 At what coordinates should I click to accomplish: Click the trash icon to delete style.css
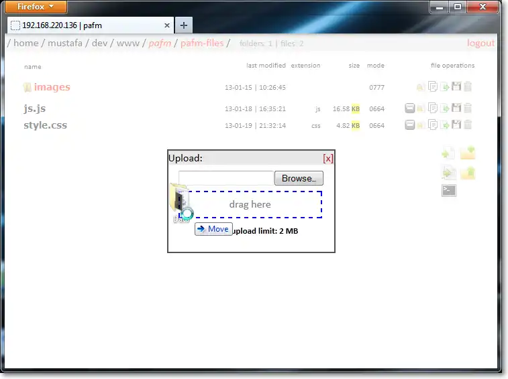point(468,125)
